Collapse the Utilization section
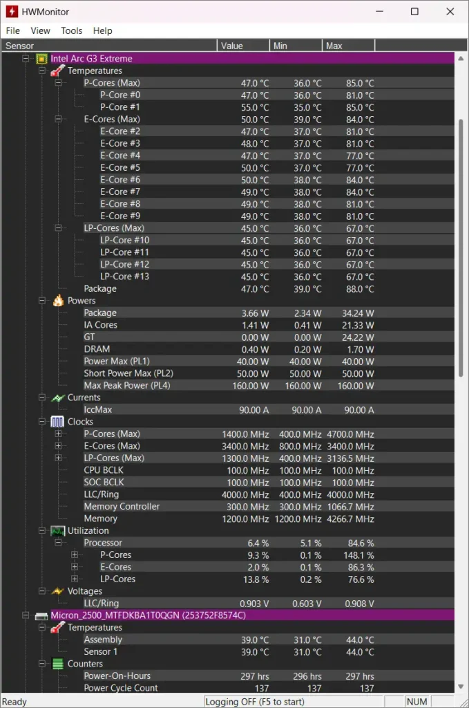 42,531
